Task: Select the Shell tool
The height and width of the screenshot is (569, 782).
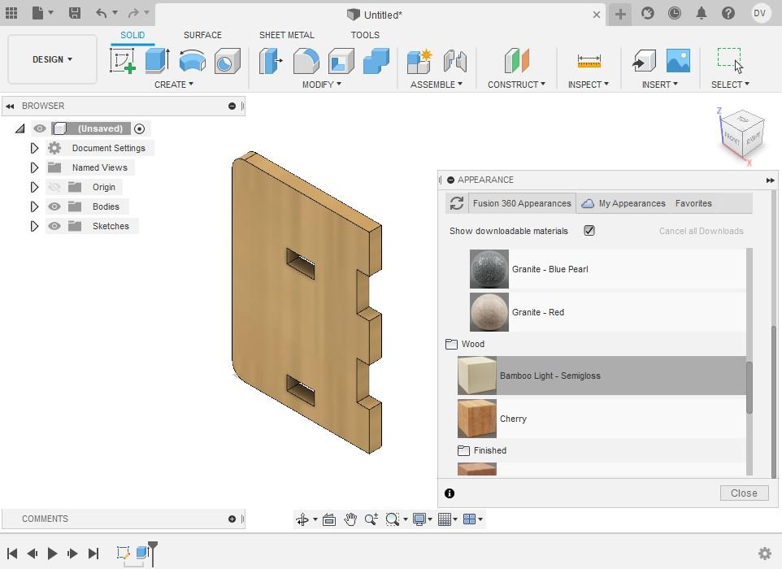Action: 341,61
